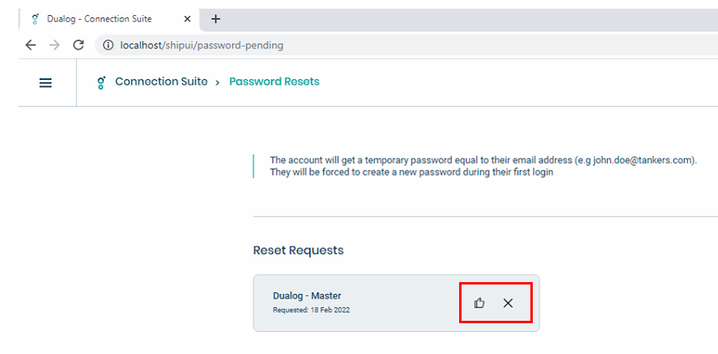Focus the localhost/shipui address bar
Screen dimensions: 718x354
408,45
